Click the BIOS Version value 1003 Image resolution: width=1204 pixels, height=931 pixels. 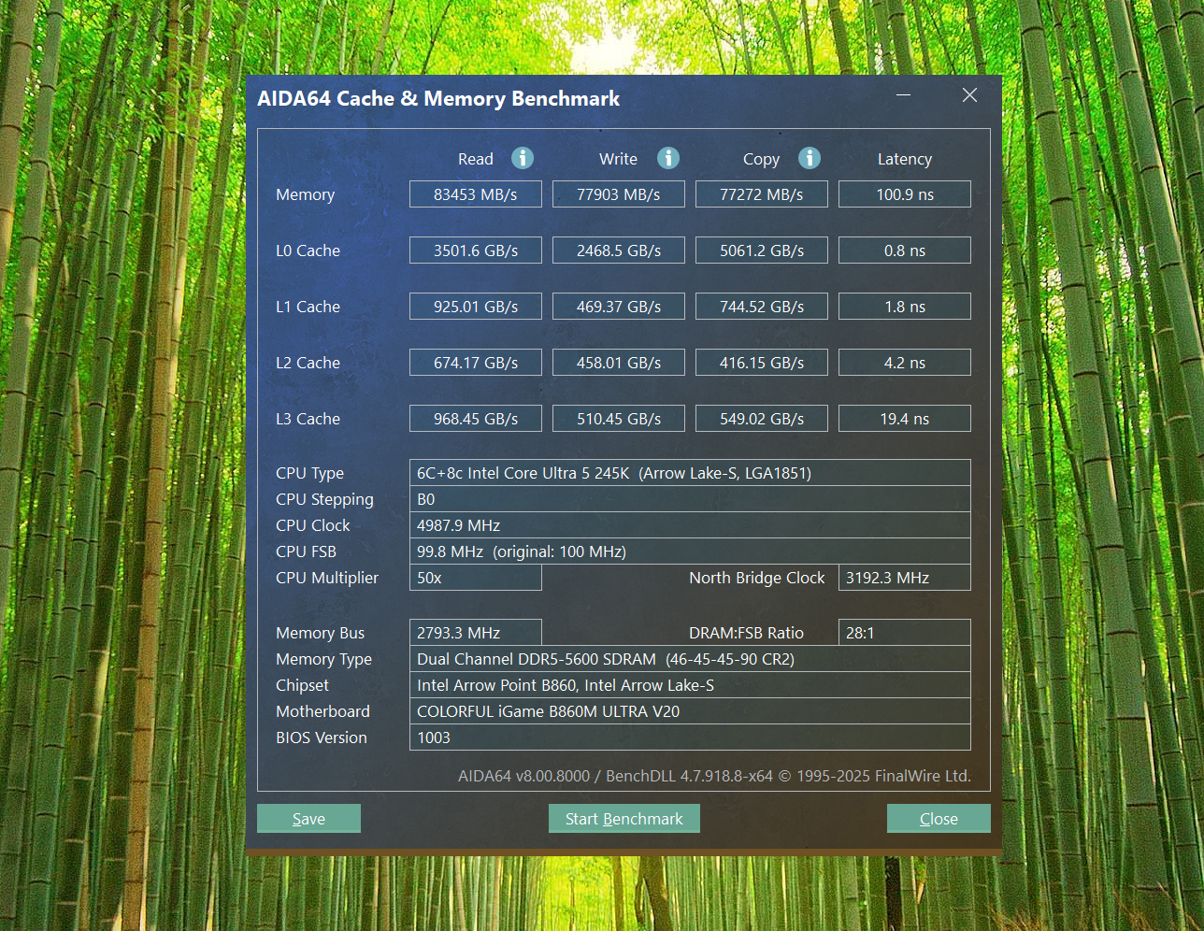coord(690,738)
